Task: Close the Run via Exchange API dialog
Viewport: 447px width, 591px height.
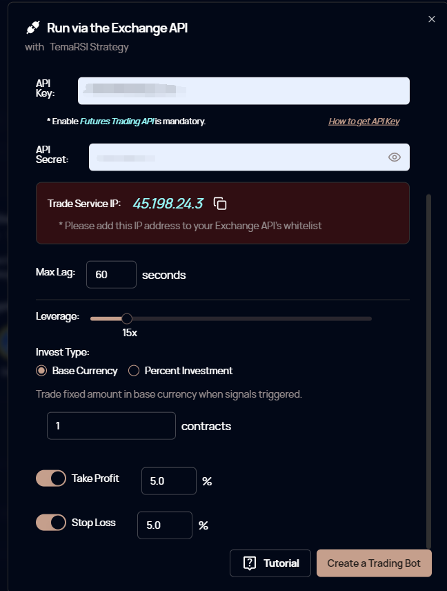Action: 432,19
